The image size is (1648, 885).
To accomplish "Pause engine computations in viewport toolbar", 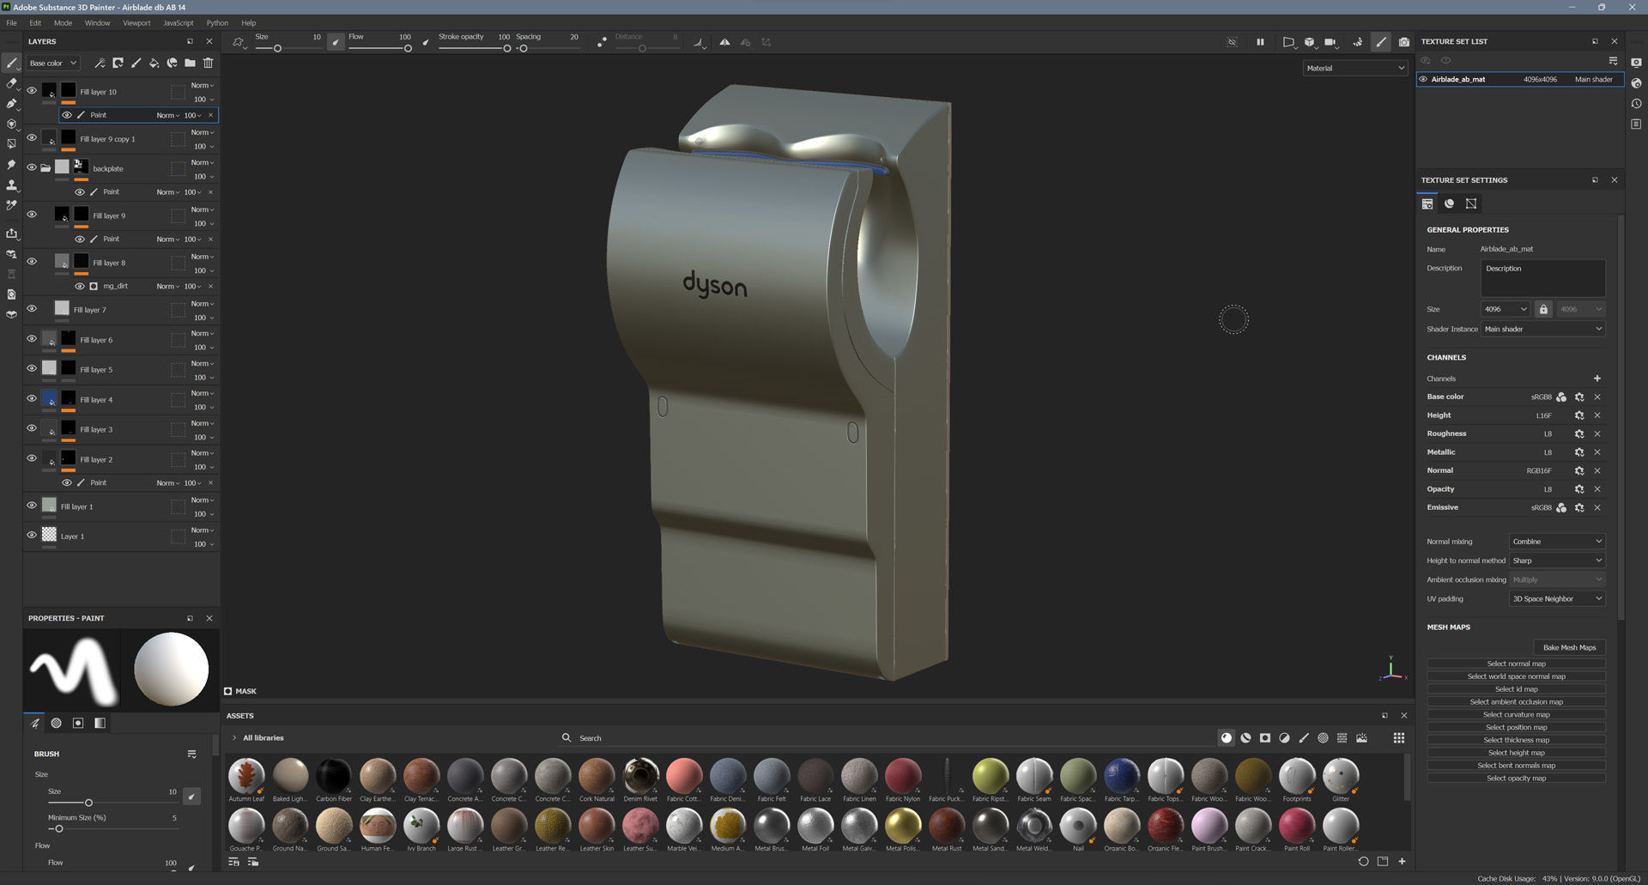I will [1260, 42].
